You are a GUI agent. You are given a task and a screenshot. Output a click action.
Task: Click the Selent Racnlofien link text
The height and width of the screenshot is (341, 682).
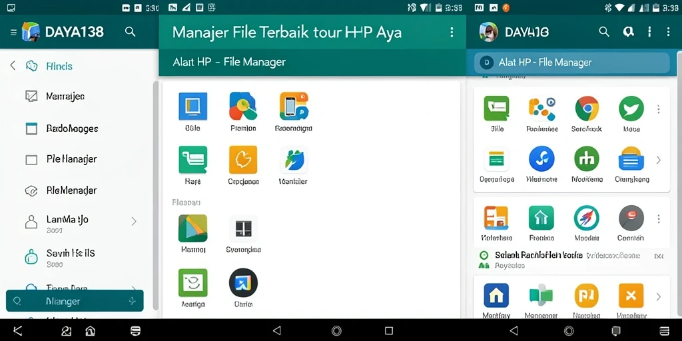(x=539, y=255)
